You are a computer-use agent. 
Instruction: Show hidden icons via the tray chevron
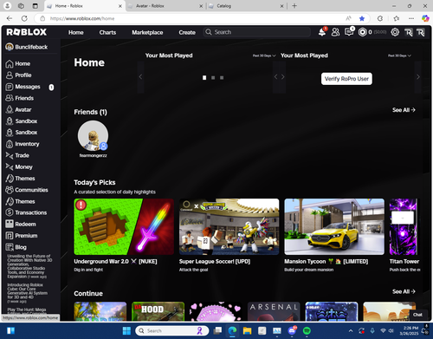[x=351, y=330]
